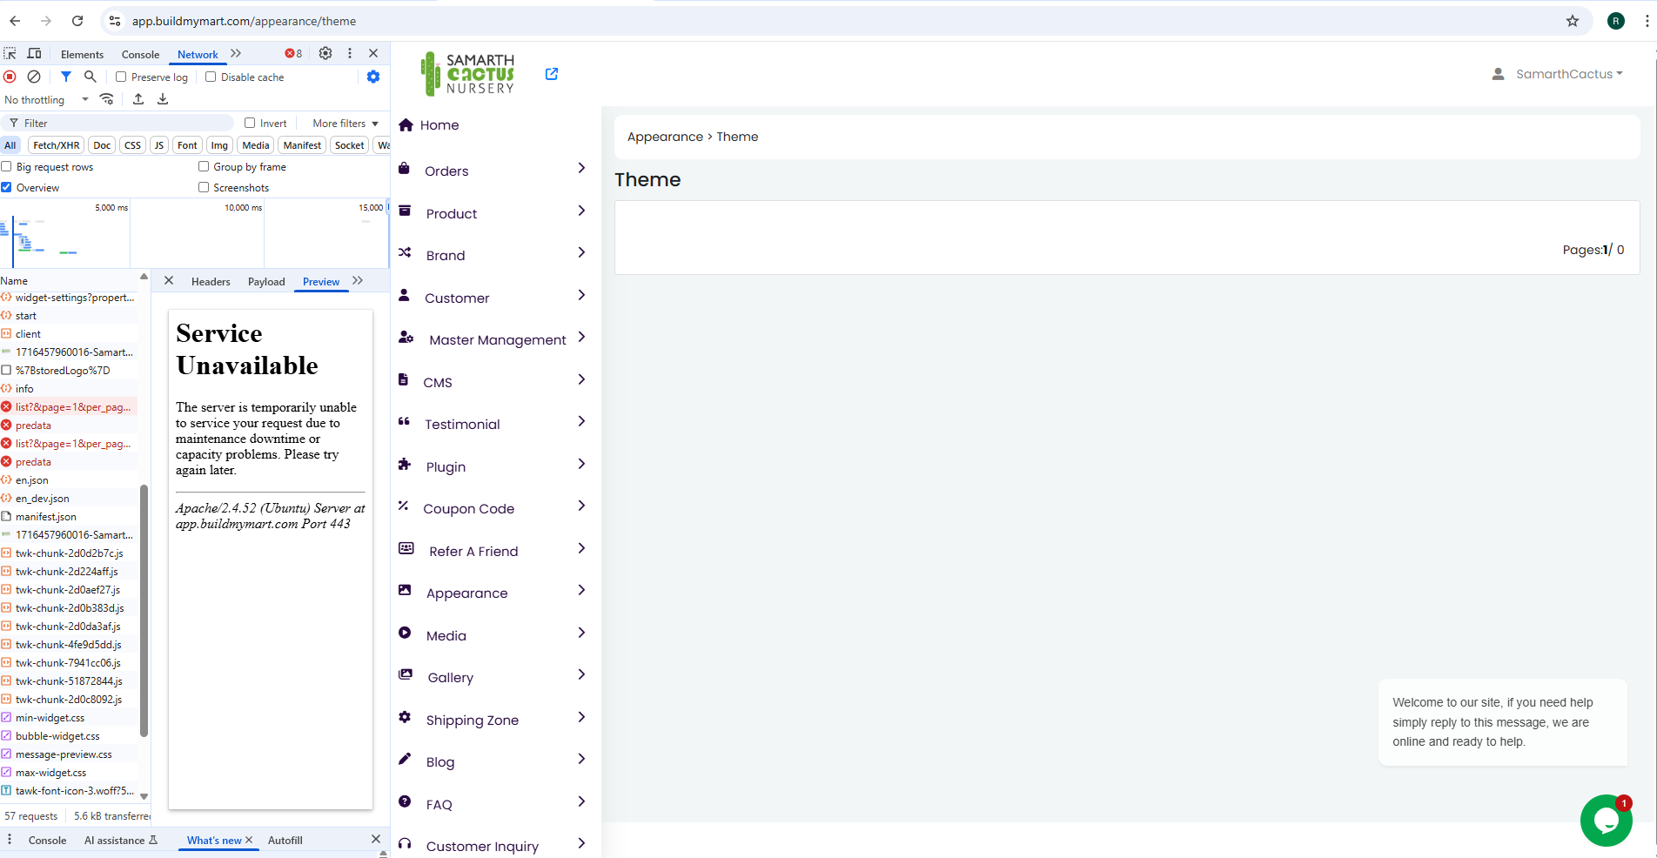Click the Plugin puzzle icon
This screenshot has width=1657, height=858.
(x=404, y=465)
